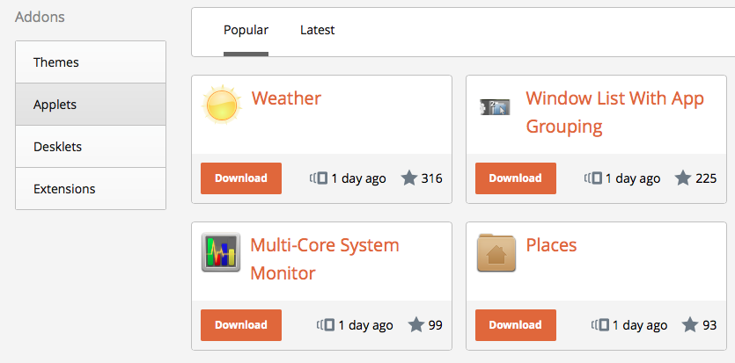The height and width of the screenshot is (363, 735).
Task: Switch to the Popular tab
Action: (246, 30)
